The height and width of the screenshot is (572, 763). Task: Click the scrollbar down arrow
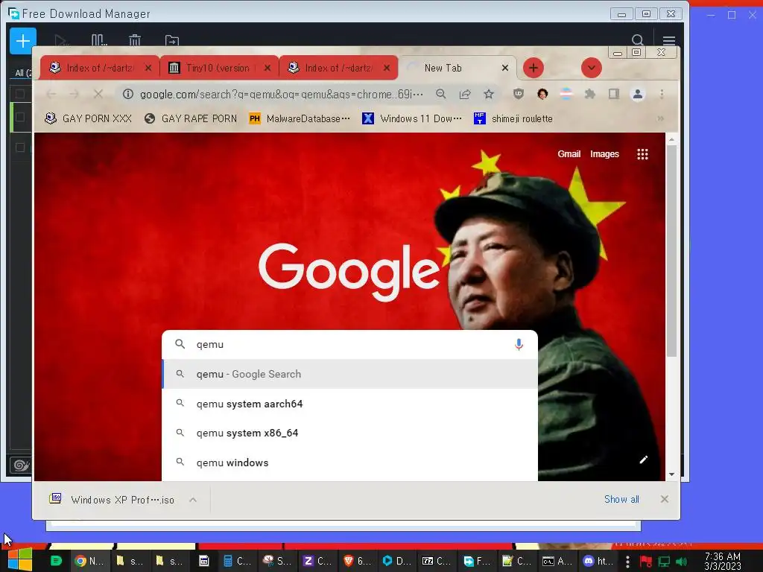[x=671, y=474]
